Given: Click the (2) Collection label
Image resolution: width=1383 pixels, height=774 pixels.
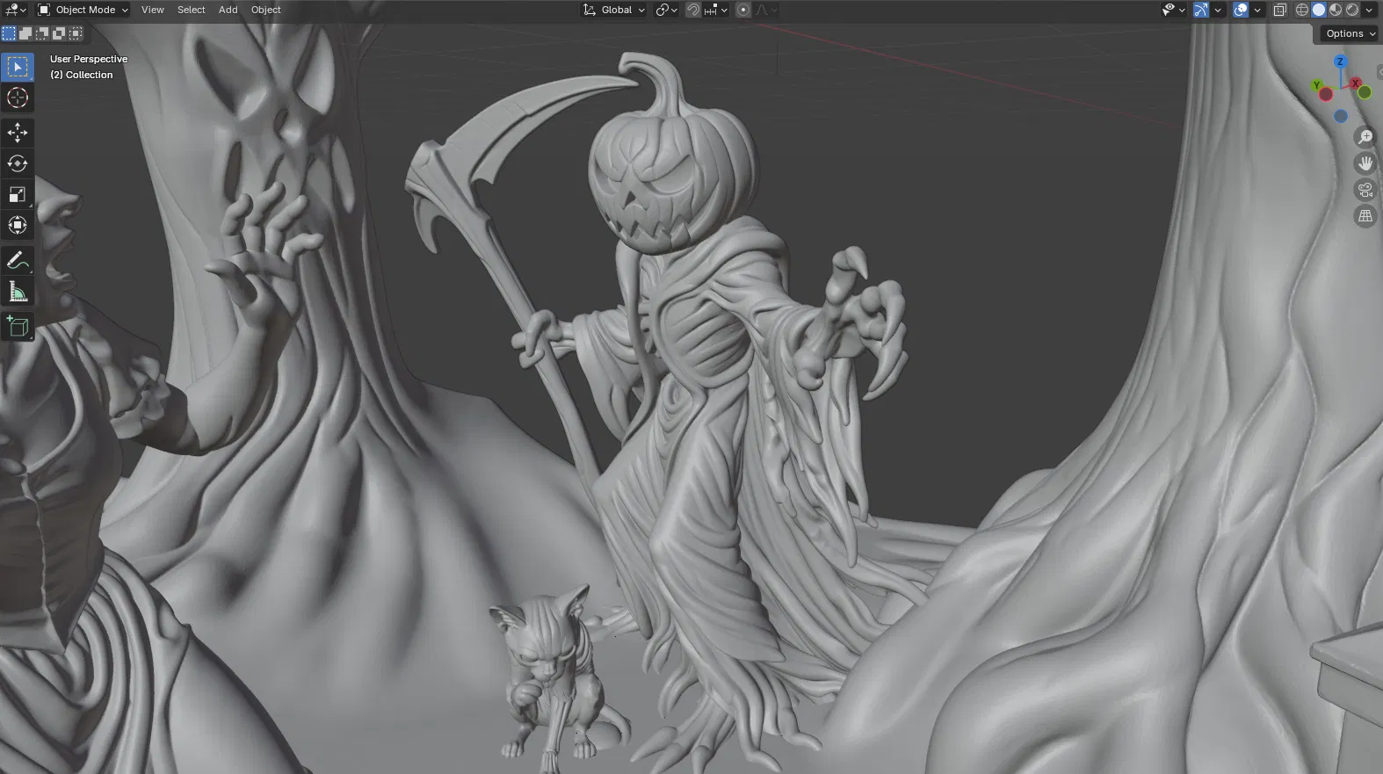Looking at the screenshot, I should pos(82,75).
